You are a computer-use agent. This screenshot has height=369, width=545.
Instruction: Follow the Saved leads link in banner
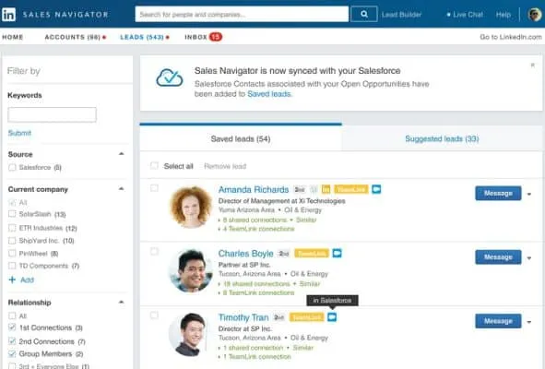(269, 94)
